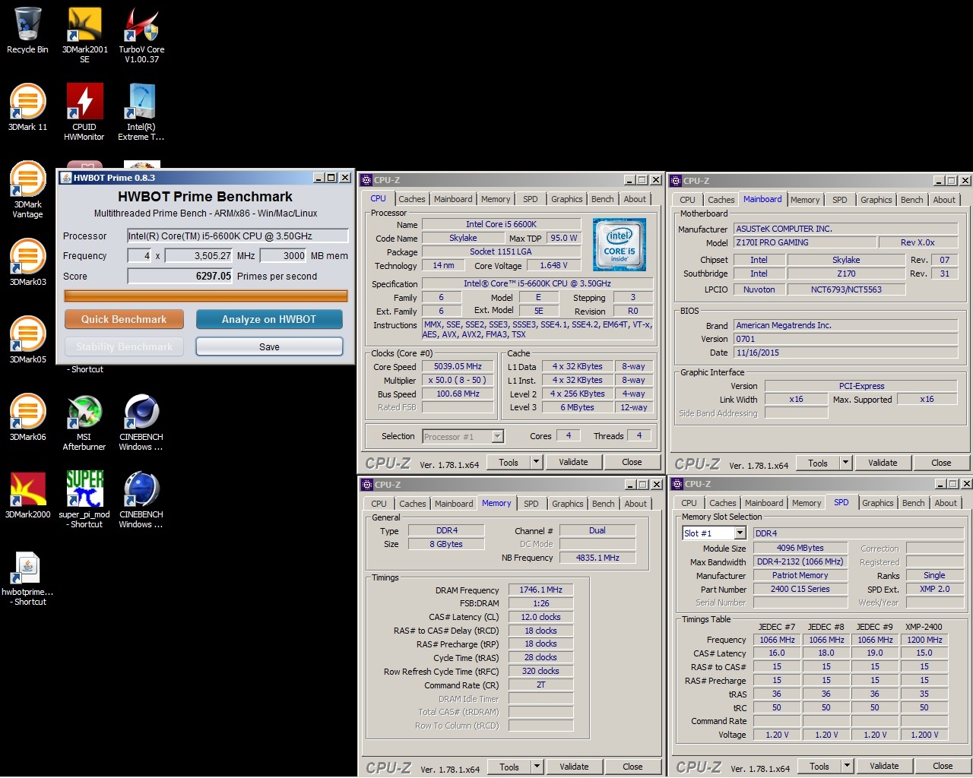Click the Score field showing 6297.05
The image size is (973, 778).
(180, 276)
